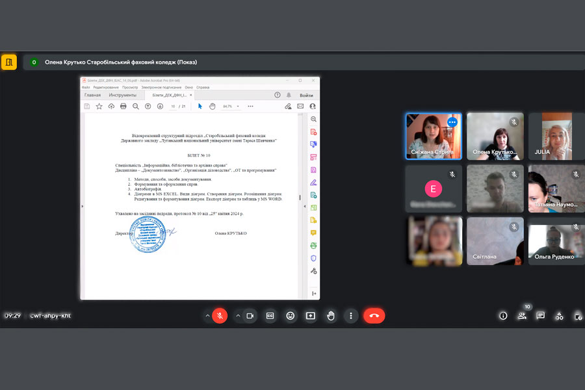Image resolution: width=585 pixels, height=390 pixels.
Task: Send file by email envelope icon
Action: coord(300,107)
